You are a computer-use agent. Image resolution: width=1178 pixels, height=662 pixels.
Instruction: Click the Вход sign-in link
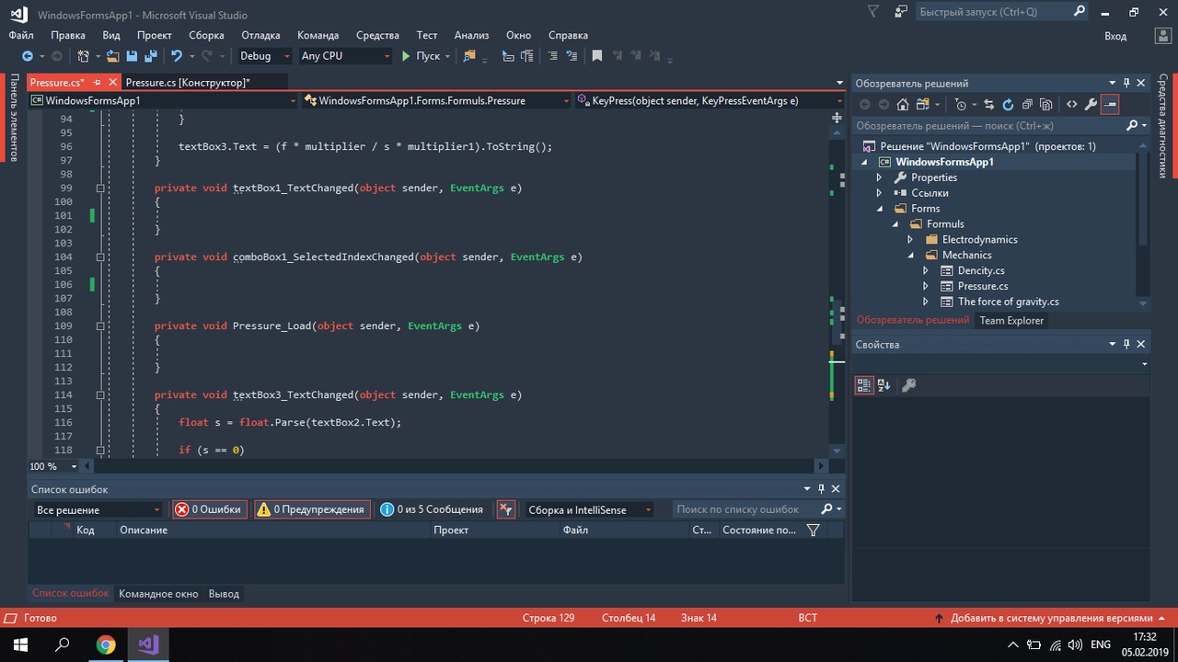pyautogui.click(x=1115, y=36)
